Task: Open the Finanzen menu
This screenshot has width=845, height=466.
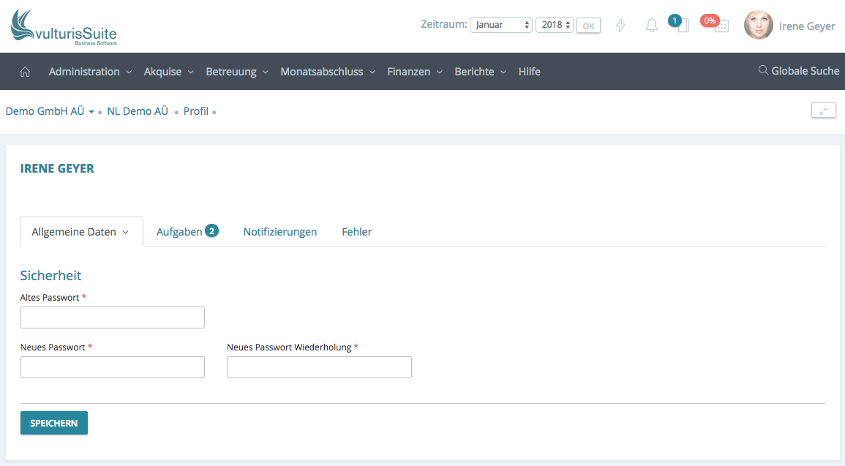Action: 414,72
